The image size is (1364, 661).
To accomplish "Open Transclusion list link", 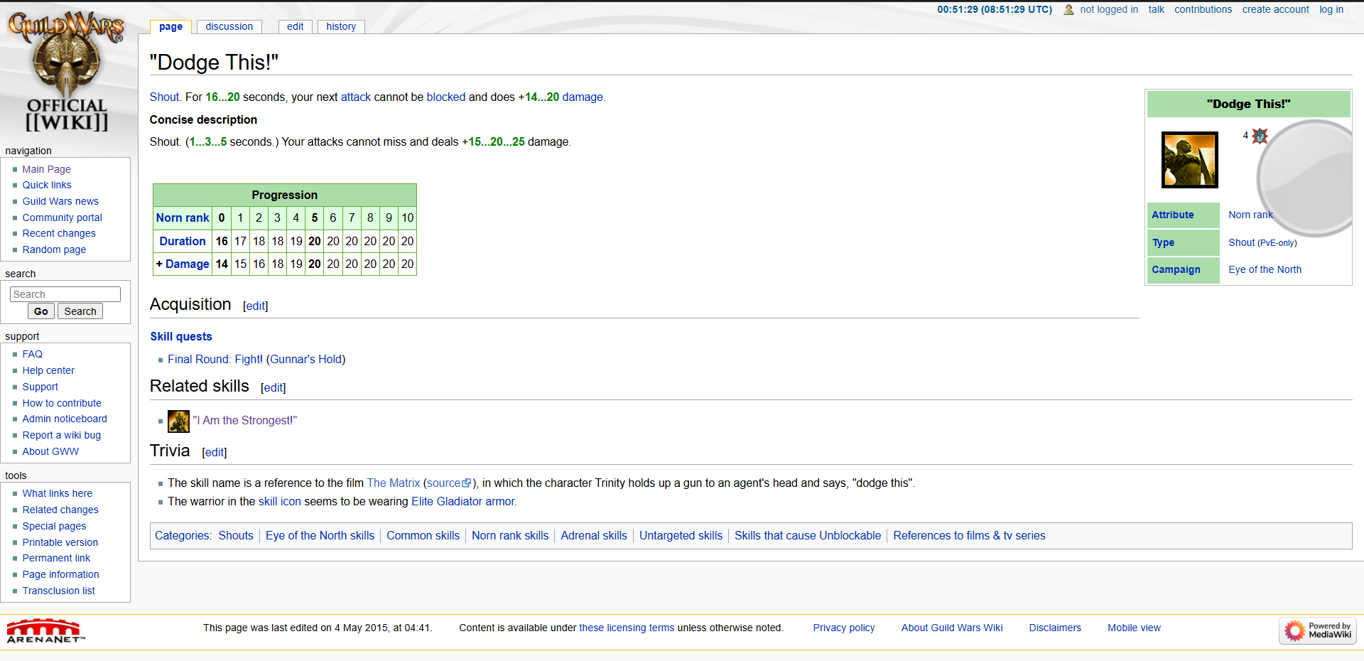I will tap(58, 591).
